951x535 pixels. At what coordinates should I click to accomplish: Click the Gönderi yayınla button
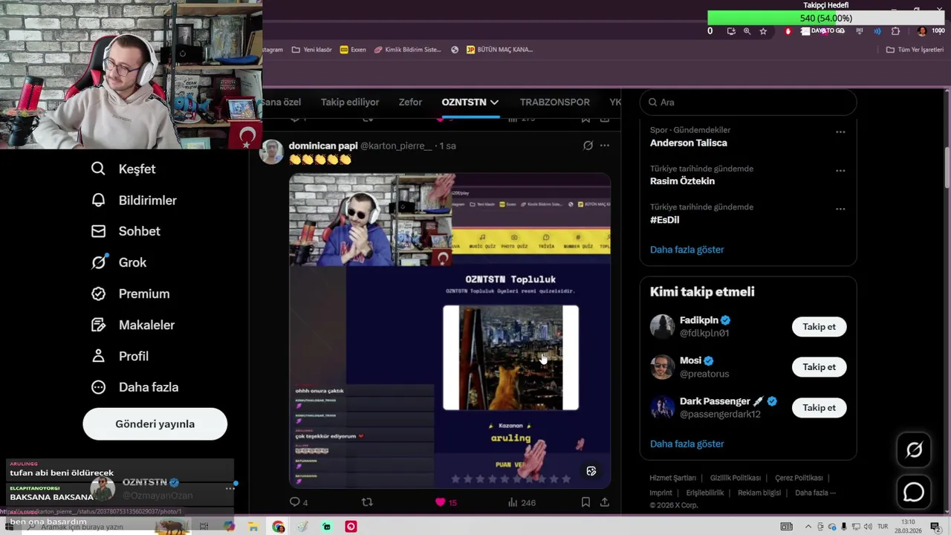click(155, 424)
